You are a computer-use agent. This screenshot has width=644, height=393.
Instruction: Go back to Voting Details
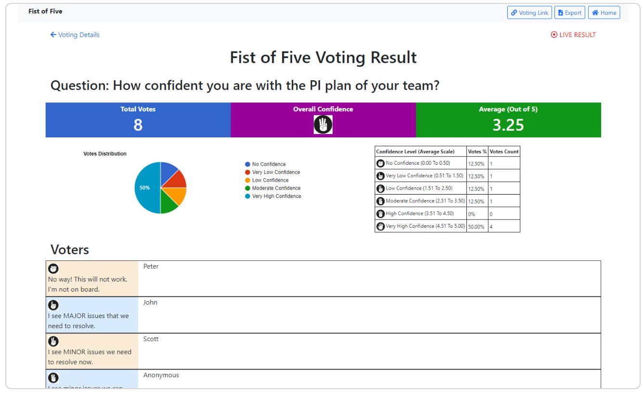click(75, 35)
